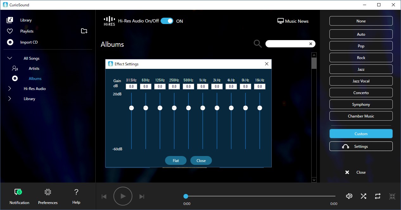401x210 pixels.
Task: Select the Custom effect preset
Action: pos(361,134)
